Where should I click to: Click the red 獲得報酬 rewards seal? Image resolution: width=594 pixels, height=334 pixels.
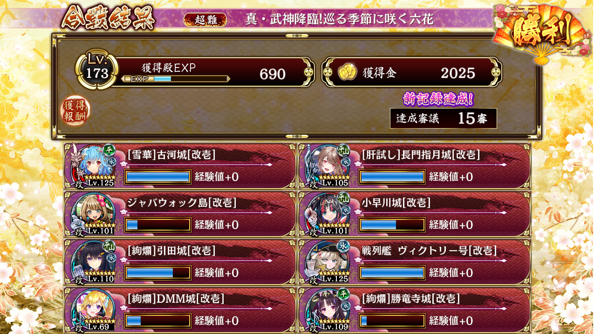(75, 111)
